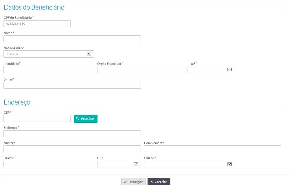Select the Identidade input box

tap(49, 69)
